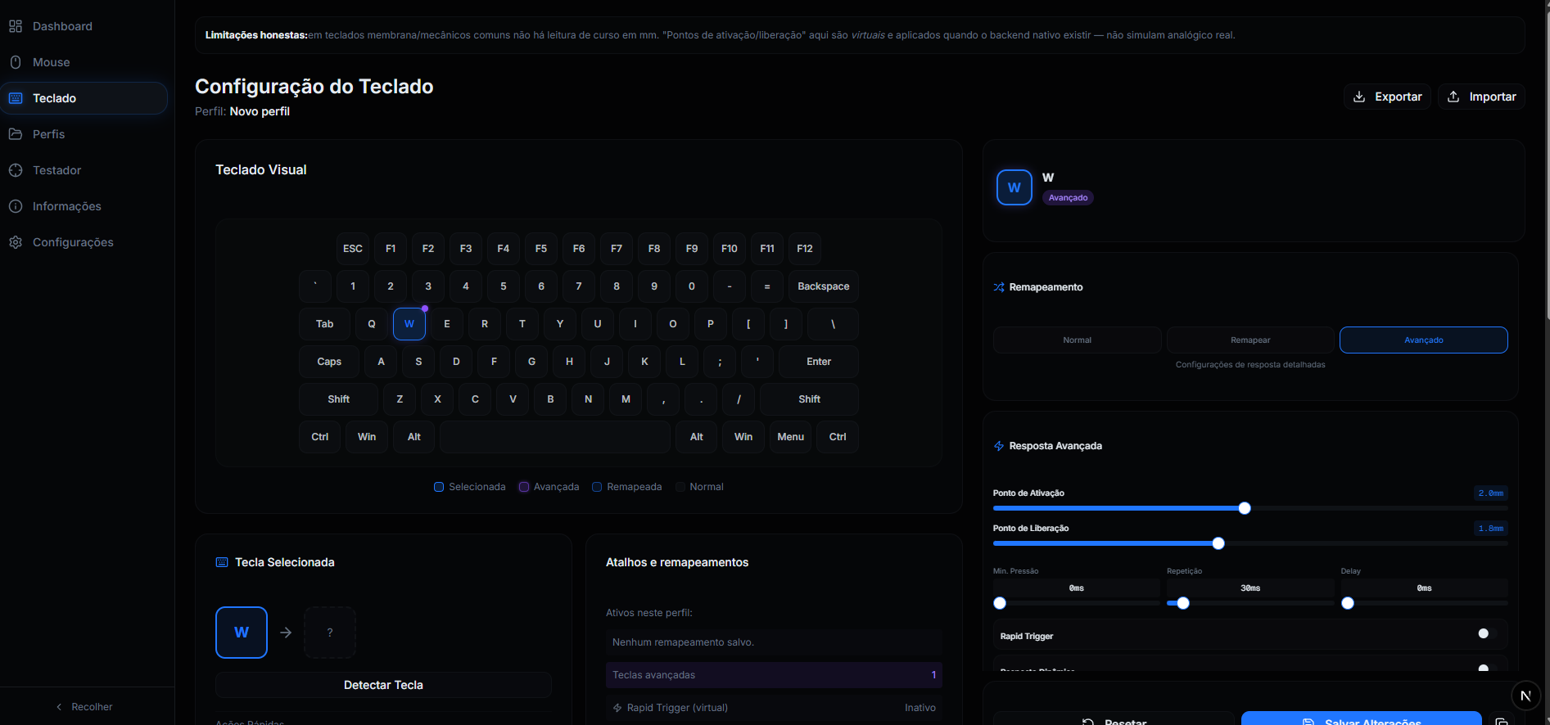The height and width of the screenshot is (725, 1550).
Task: Select the F12 key on visual keyboard
Action: [x=805, y=249]
